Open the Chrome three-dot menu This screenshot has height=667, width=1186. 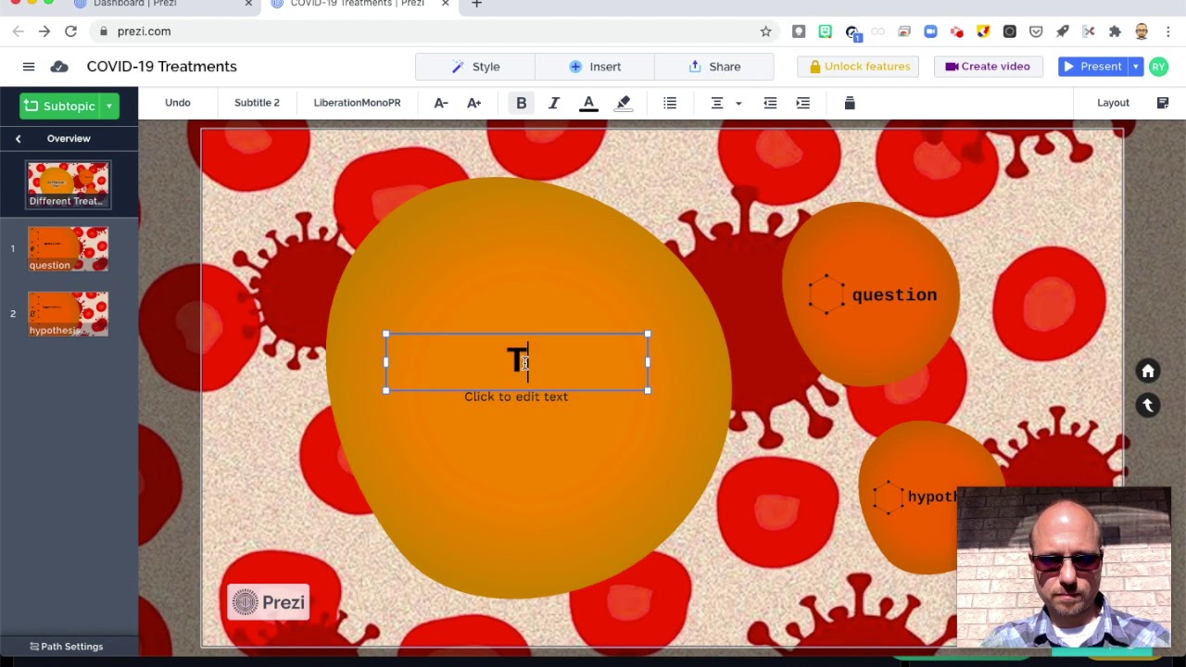coord(1168,31)
